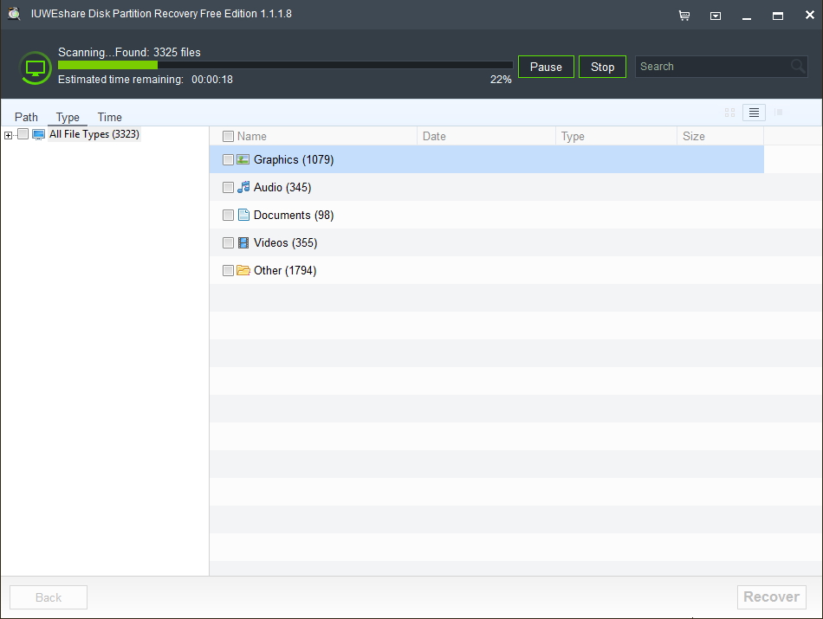This screenshot has width=823, height=619.
Task: Open the Time tab
Action: [x=109, y=117]
